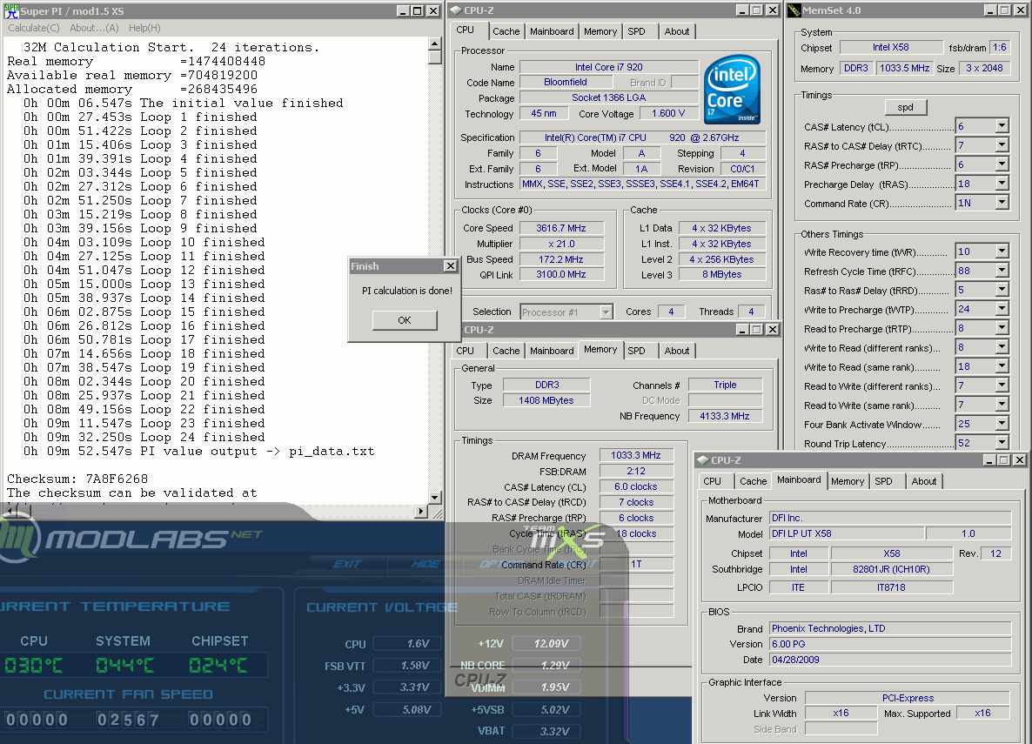Open the Read to Write (same rank) dropdown
The image size is (1032, 744).
click(x=1002, y=405)
